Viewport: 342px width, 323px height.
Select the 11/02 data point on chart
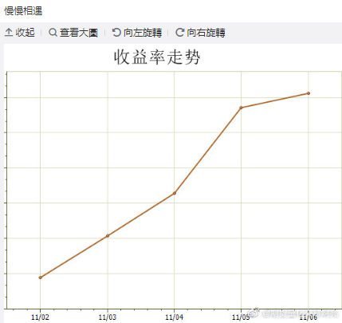pos(41,278)
